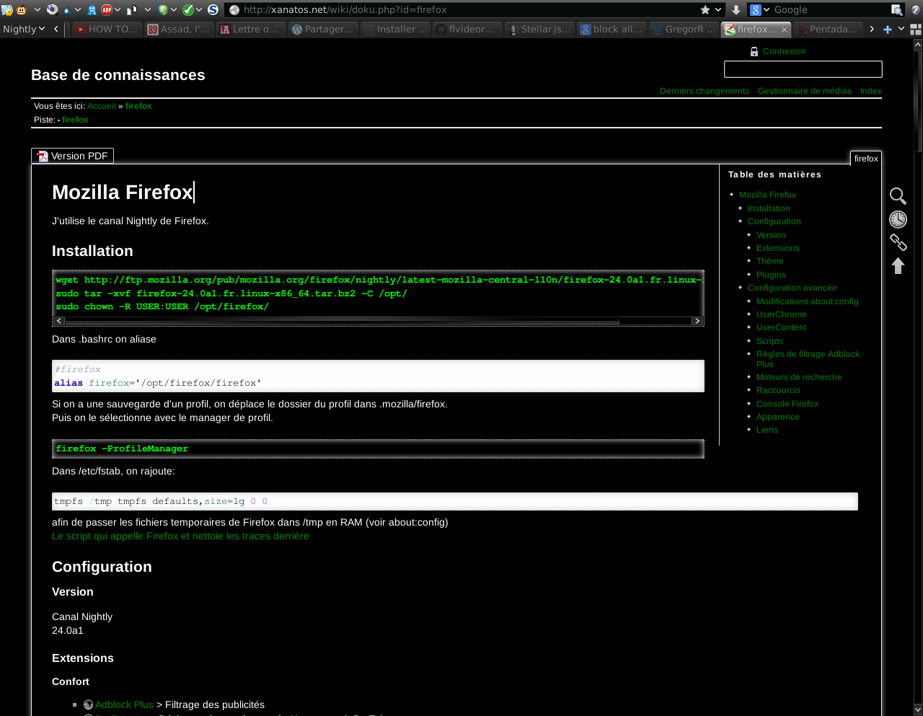Open old revisions clock side icon
923x716 pixels.
click(898, 219)
